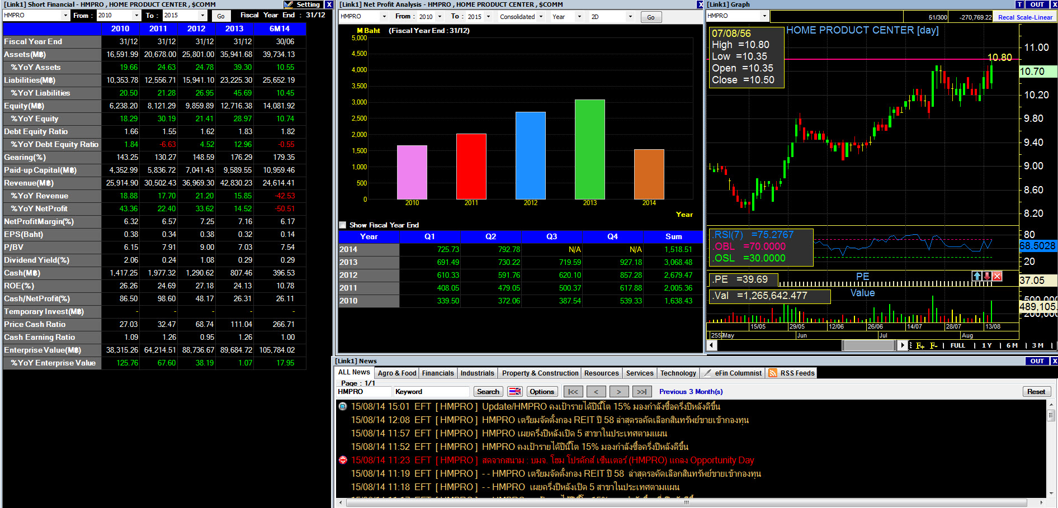Screen dimensions: 1058x508
Task: Open the Year period dropdown
Action: click(579, 17)
